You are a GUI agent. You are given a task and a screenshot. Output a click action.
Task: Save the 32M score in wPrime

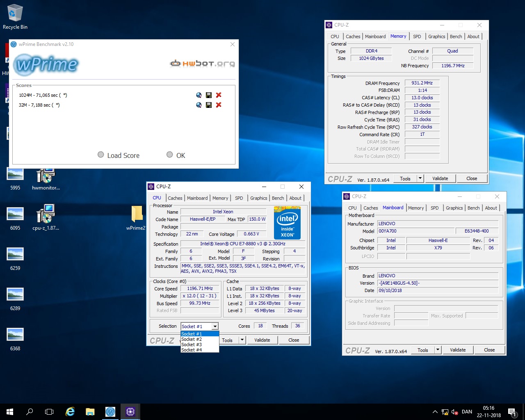click(209, 105)
